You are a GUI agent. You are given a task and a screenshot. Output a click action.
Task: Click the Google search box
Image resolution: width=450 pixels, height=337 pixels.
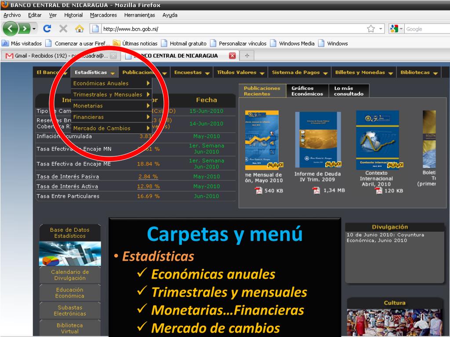pyautogui.click(x=428, y=29)
